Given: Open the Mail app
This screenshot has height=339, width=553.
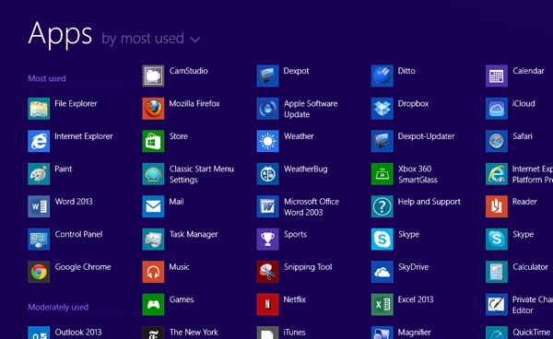Looking at the screenshot, I should click(163, 206).
